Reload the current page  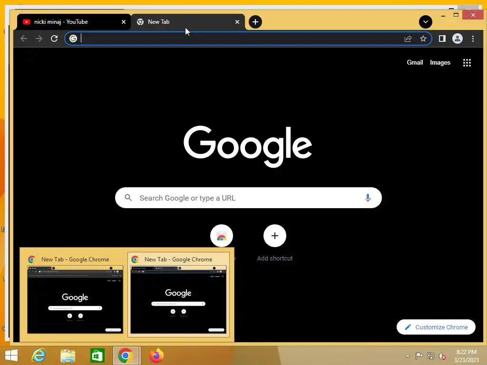(x=54, y=38)
